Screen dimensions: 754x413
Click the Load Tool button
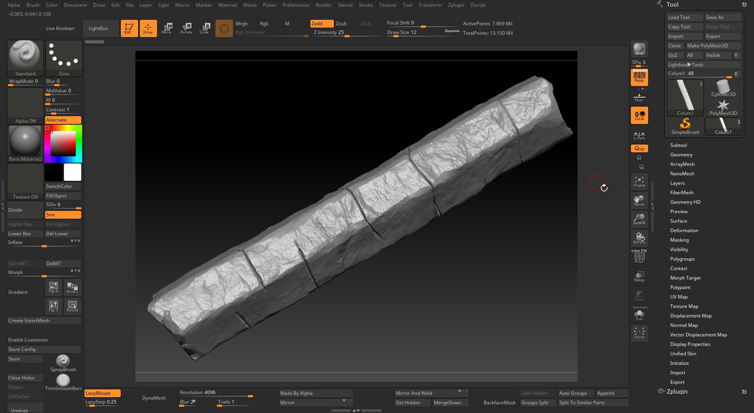685,17
